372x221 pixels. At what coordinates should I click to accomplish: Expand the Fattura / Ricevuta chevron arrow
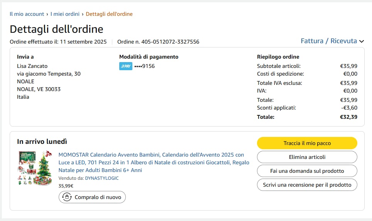362,41
